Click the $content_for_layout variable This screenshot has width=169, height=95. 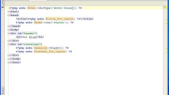tap(50, 51)
